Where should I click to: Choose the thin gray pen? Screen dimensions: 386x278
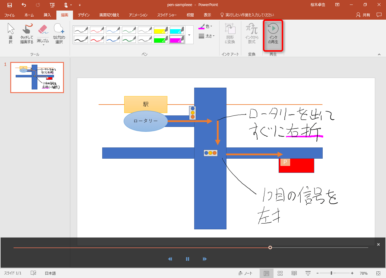(x=145, y=30)
